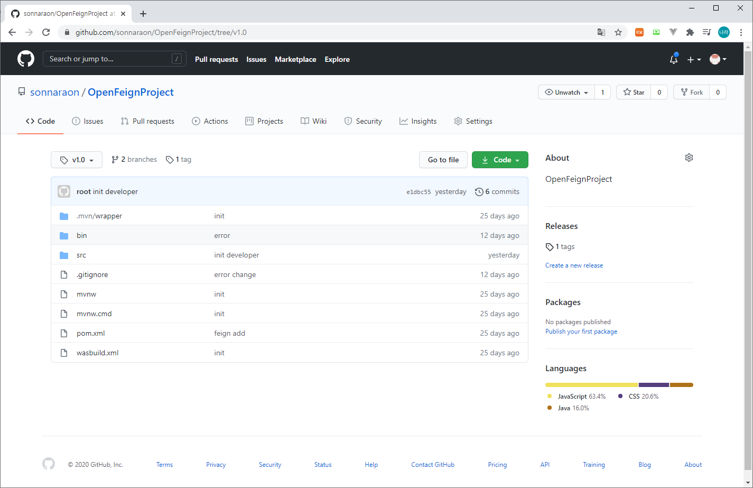The height and width of the screenshot is (488, 753).
Task: Open the Security tab
Action: pos(363,121)
